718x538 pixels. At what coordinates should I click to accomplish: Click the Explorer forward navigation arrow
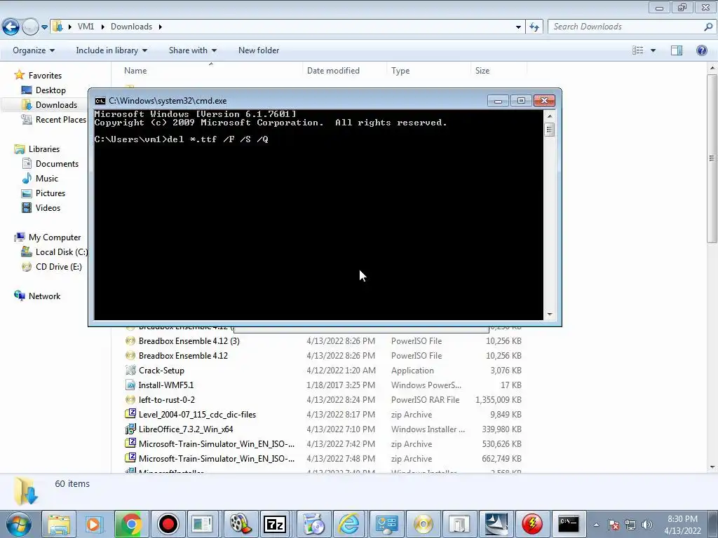[x=30, y=27]
